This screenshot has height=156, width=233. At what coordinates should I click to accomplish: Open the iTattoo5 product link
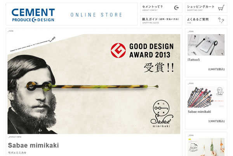194,60
